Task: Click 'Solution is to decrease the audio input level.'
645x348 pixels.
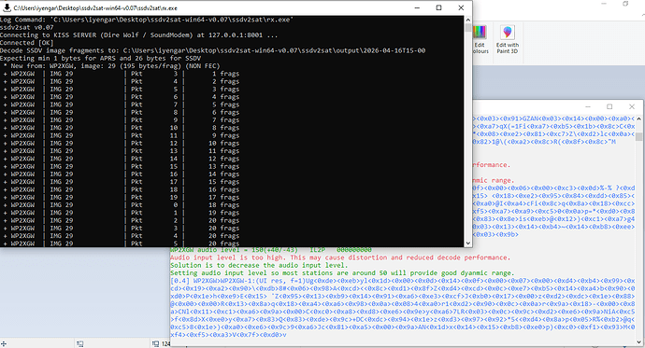Action: pyautogui.click(x=259, y=265)
